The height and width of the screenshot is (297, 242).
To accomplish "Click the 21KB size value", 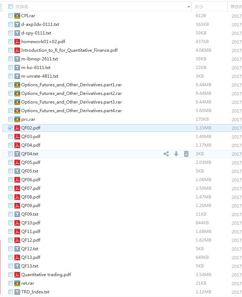I will pos(201,283).
